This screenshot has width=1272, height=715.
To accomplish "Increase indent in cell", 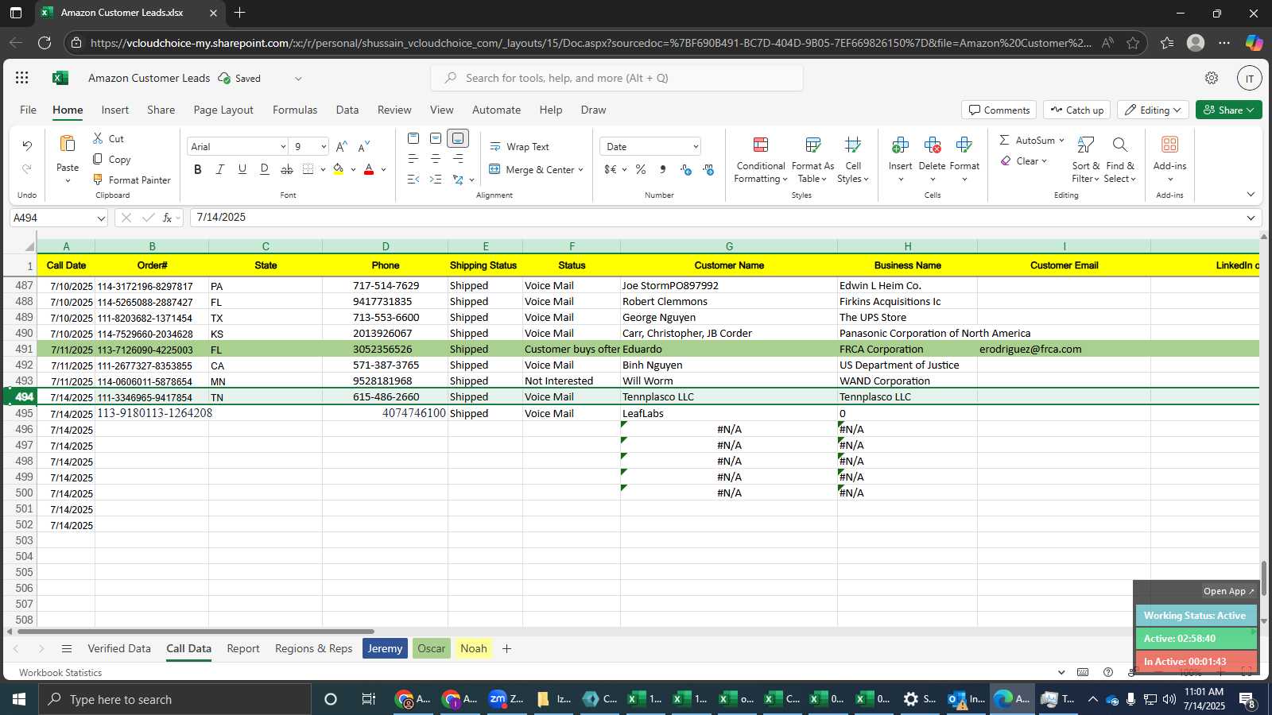I will (436, 180).
